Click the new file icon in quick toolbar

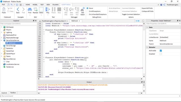point(8,5)
